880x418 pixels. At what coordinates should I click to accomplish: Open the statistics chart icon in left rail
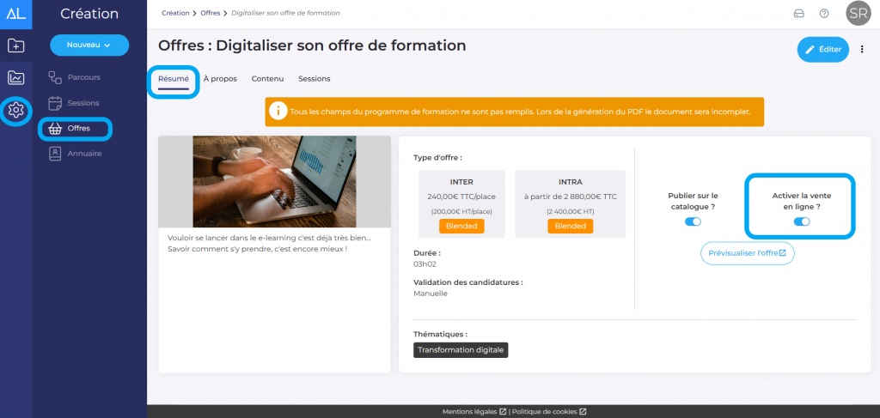15,78
